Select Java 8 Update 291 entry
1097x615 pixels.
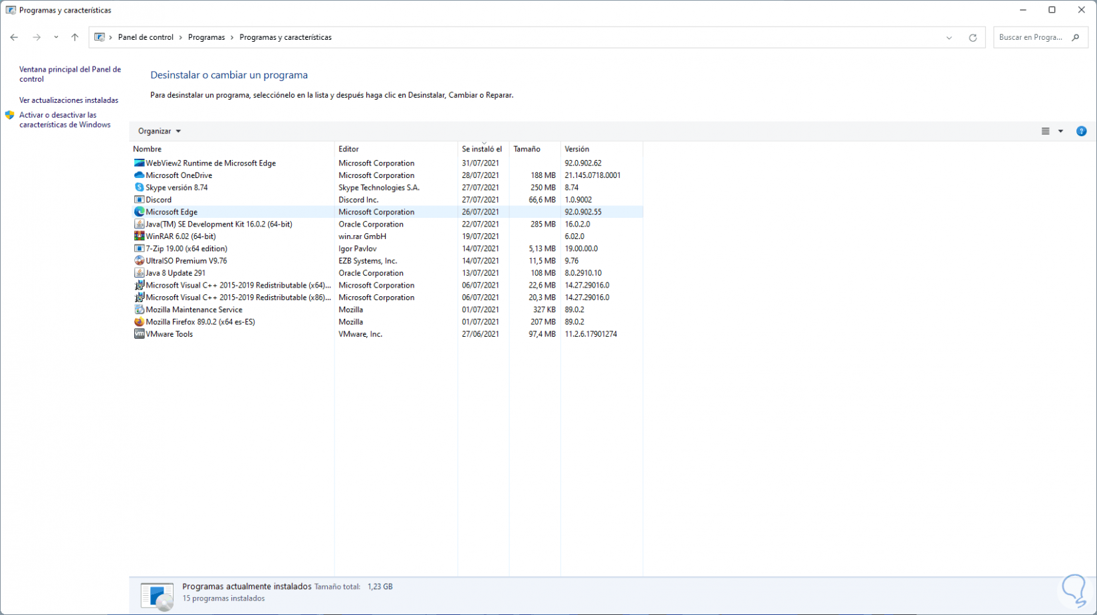tap(387, 273)
